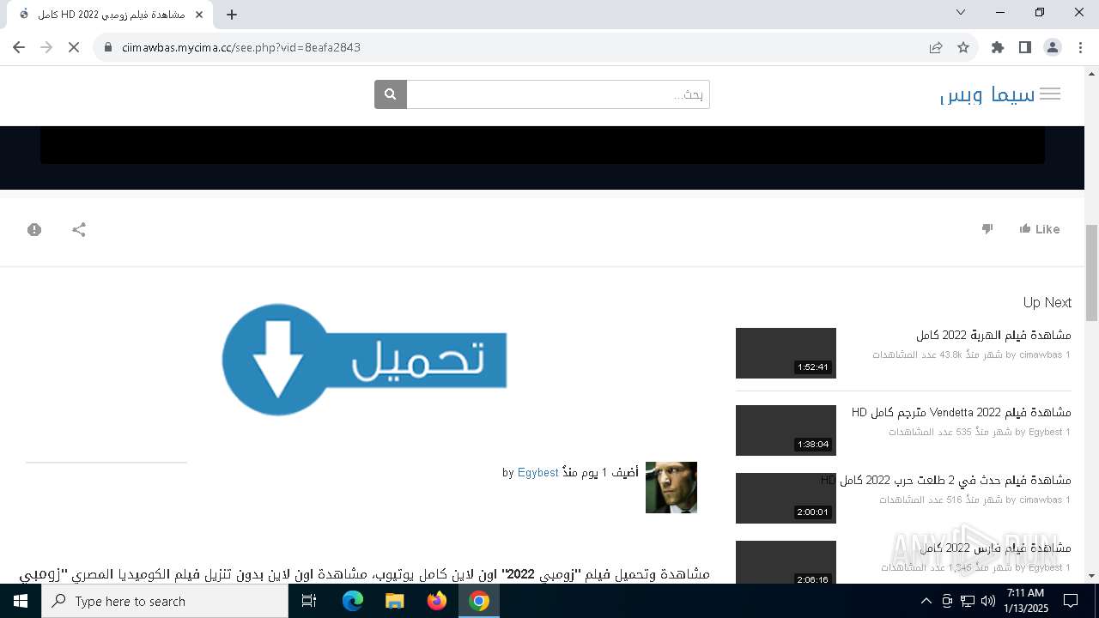
Task: Launch Microsoft Edge from the taskbar
Action: 353,601
